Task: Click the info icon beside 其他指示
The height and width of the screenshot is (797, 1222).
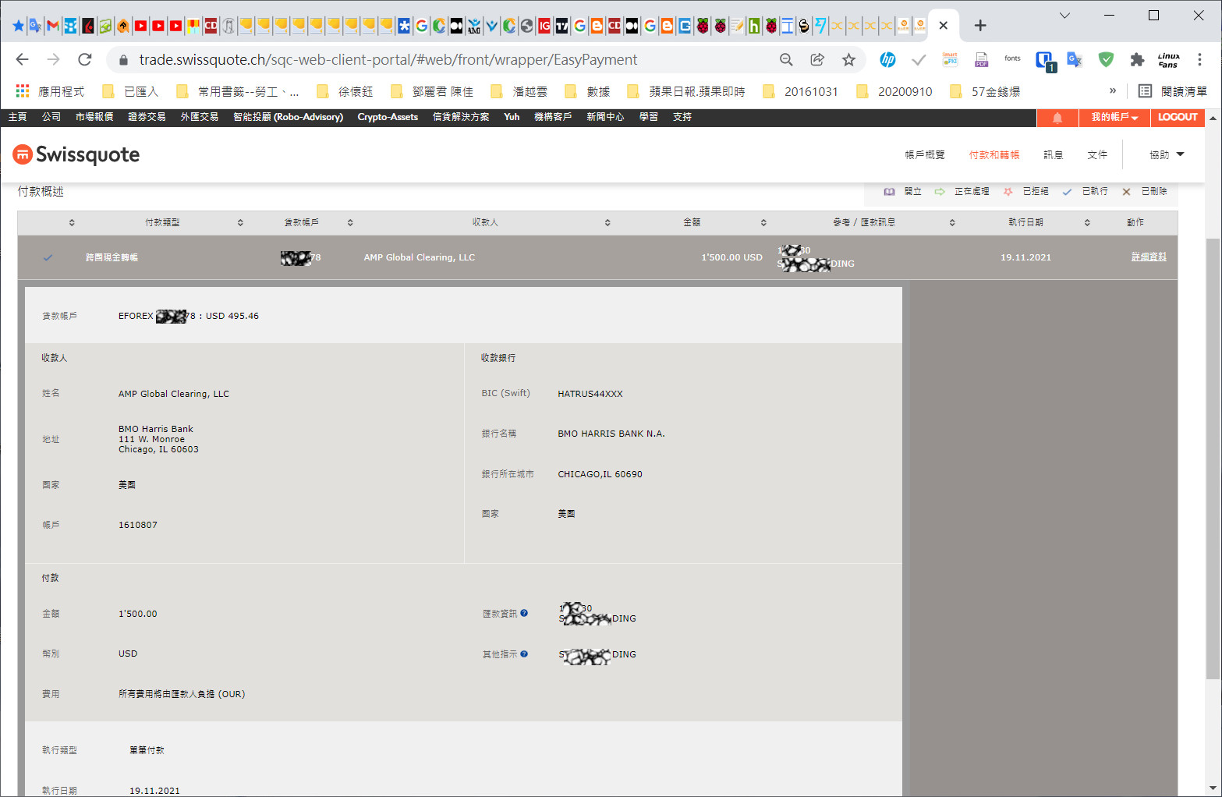Action: [524, 654]
